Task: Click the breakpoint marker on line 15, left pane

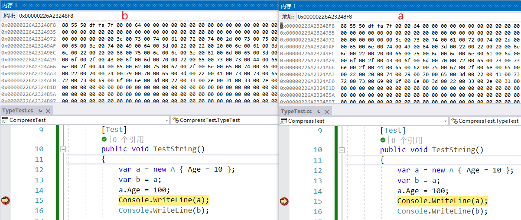Action: 6,200
